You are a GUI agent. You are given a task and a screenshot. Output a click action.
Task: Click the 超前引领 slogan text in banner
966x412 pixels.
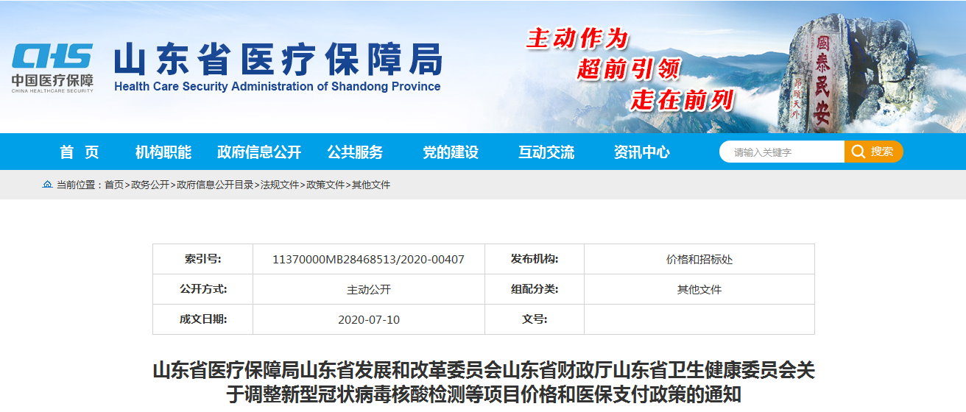(x=628, y=68)
